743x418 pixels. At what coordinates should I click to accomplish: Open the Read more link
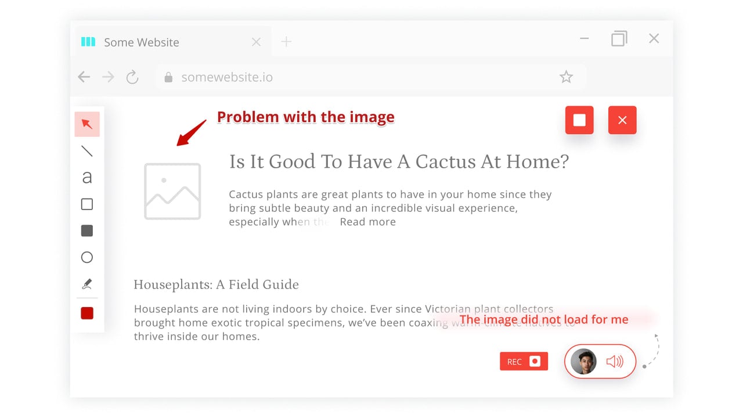coord(368,222)
